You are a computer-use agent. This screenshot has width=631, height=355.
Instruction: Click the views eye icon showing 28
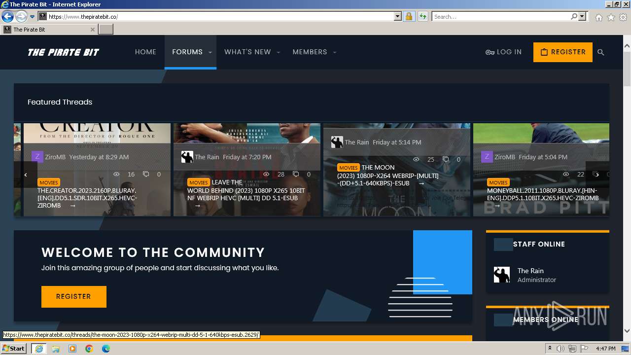(266, 174)
